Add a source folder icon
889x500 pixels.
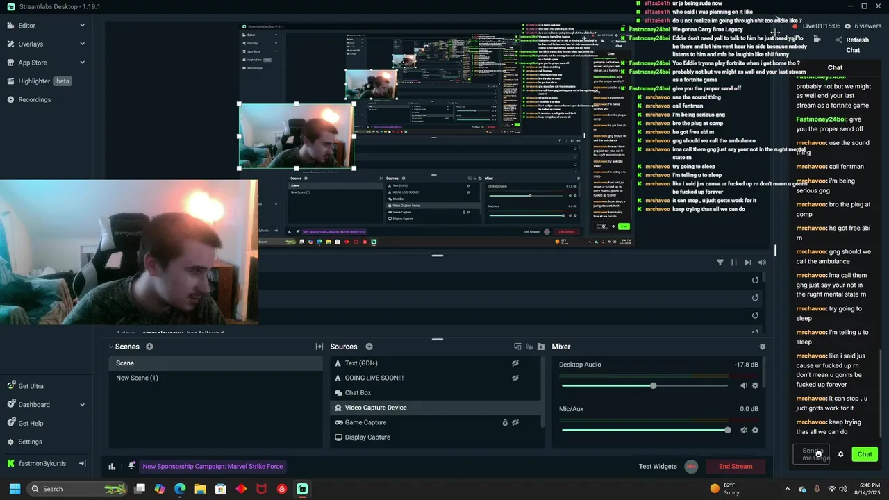click(540, 347)
